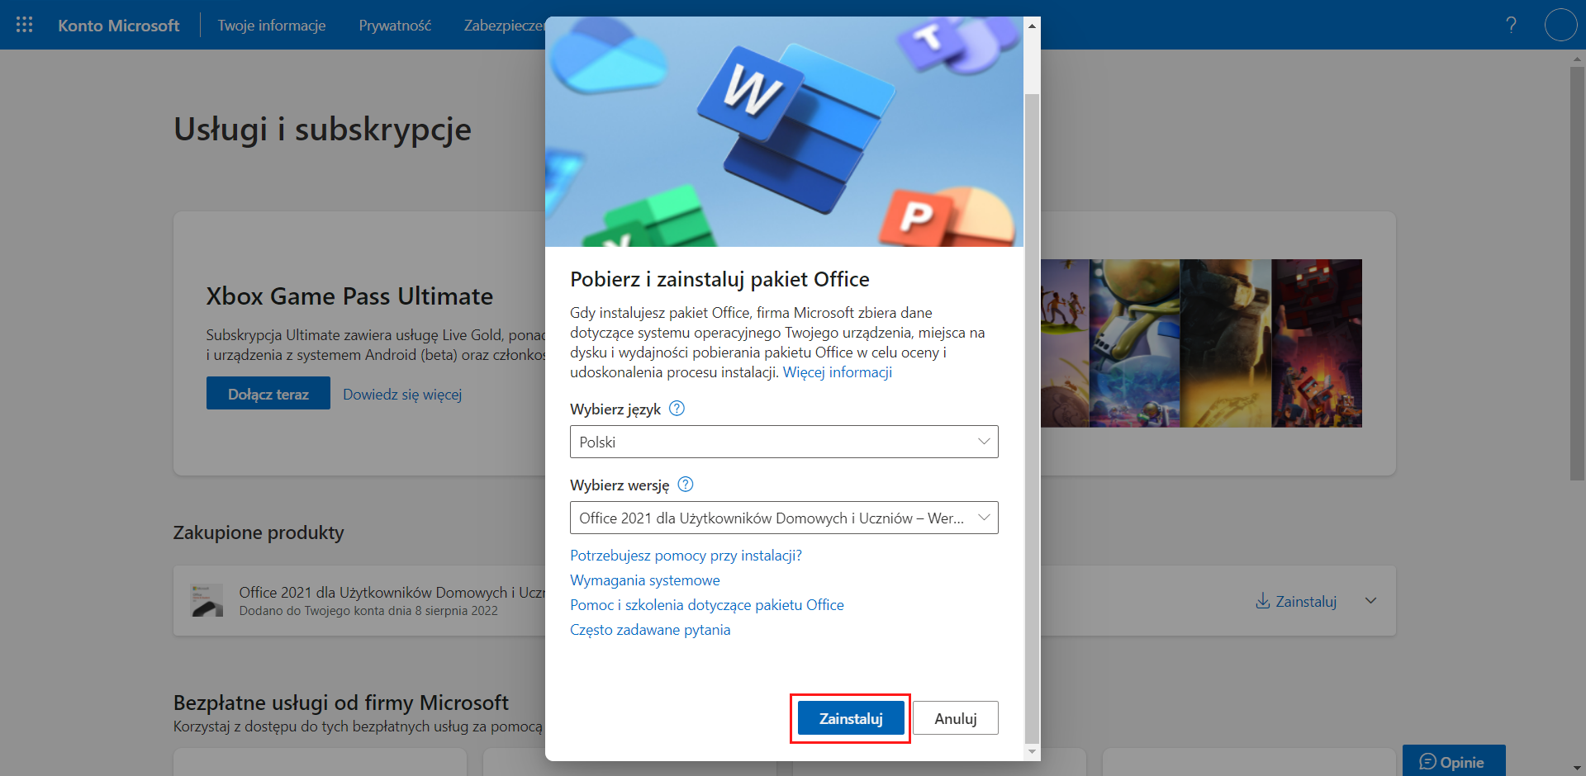
Task: Expand the Office 2021 product row chevron
Action: [1371, 601]
